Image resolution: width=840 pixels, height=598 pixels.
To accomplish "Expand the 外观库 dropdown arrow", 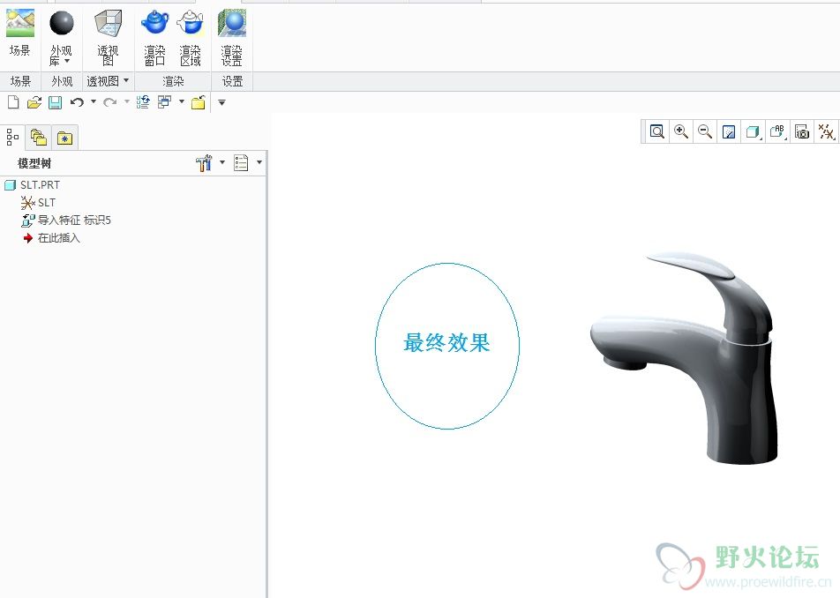I will coord(67,62).
